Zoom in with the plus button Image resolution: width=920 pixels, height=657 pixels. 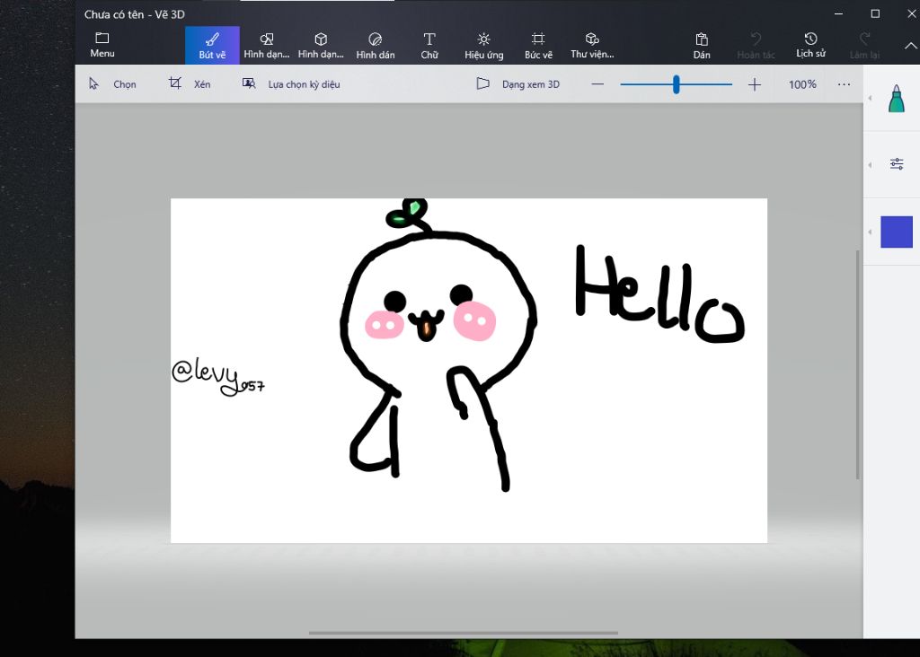coord(755,84)
